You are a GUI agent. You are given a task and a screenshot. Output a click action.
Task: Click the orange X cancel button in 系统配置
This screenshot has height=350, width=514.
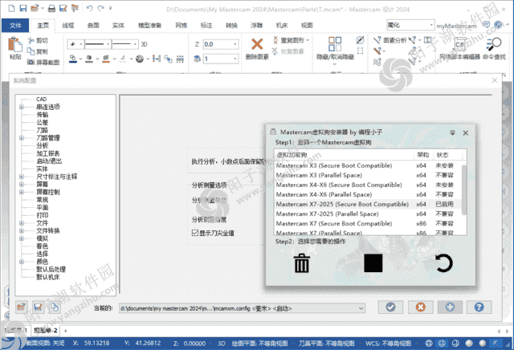pyautogui.click(x=421, y=307)
